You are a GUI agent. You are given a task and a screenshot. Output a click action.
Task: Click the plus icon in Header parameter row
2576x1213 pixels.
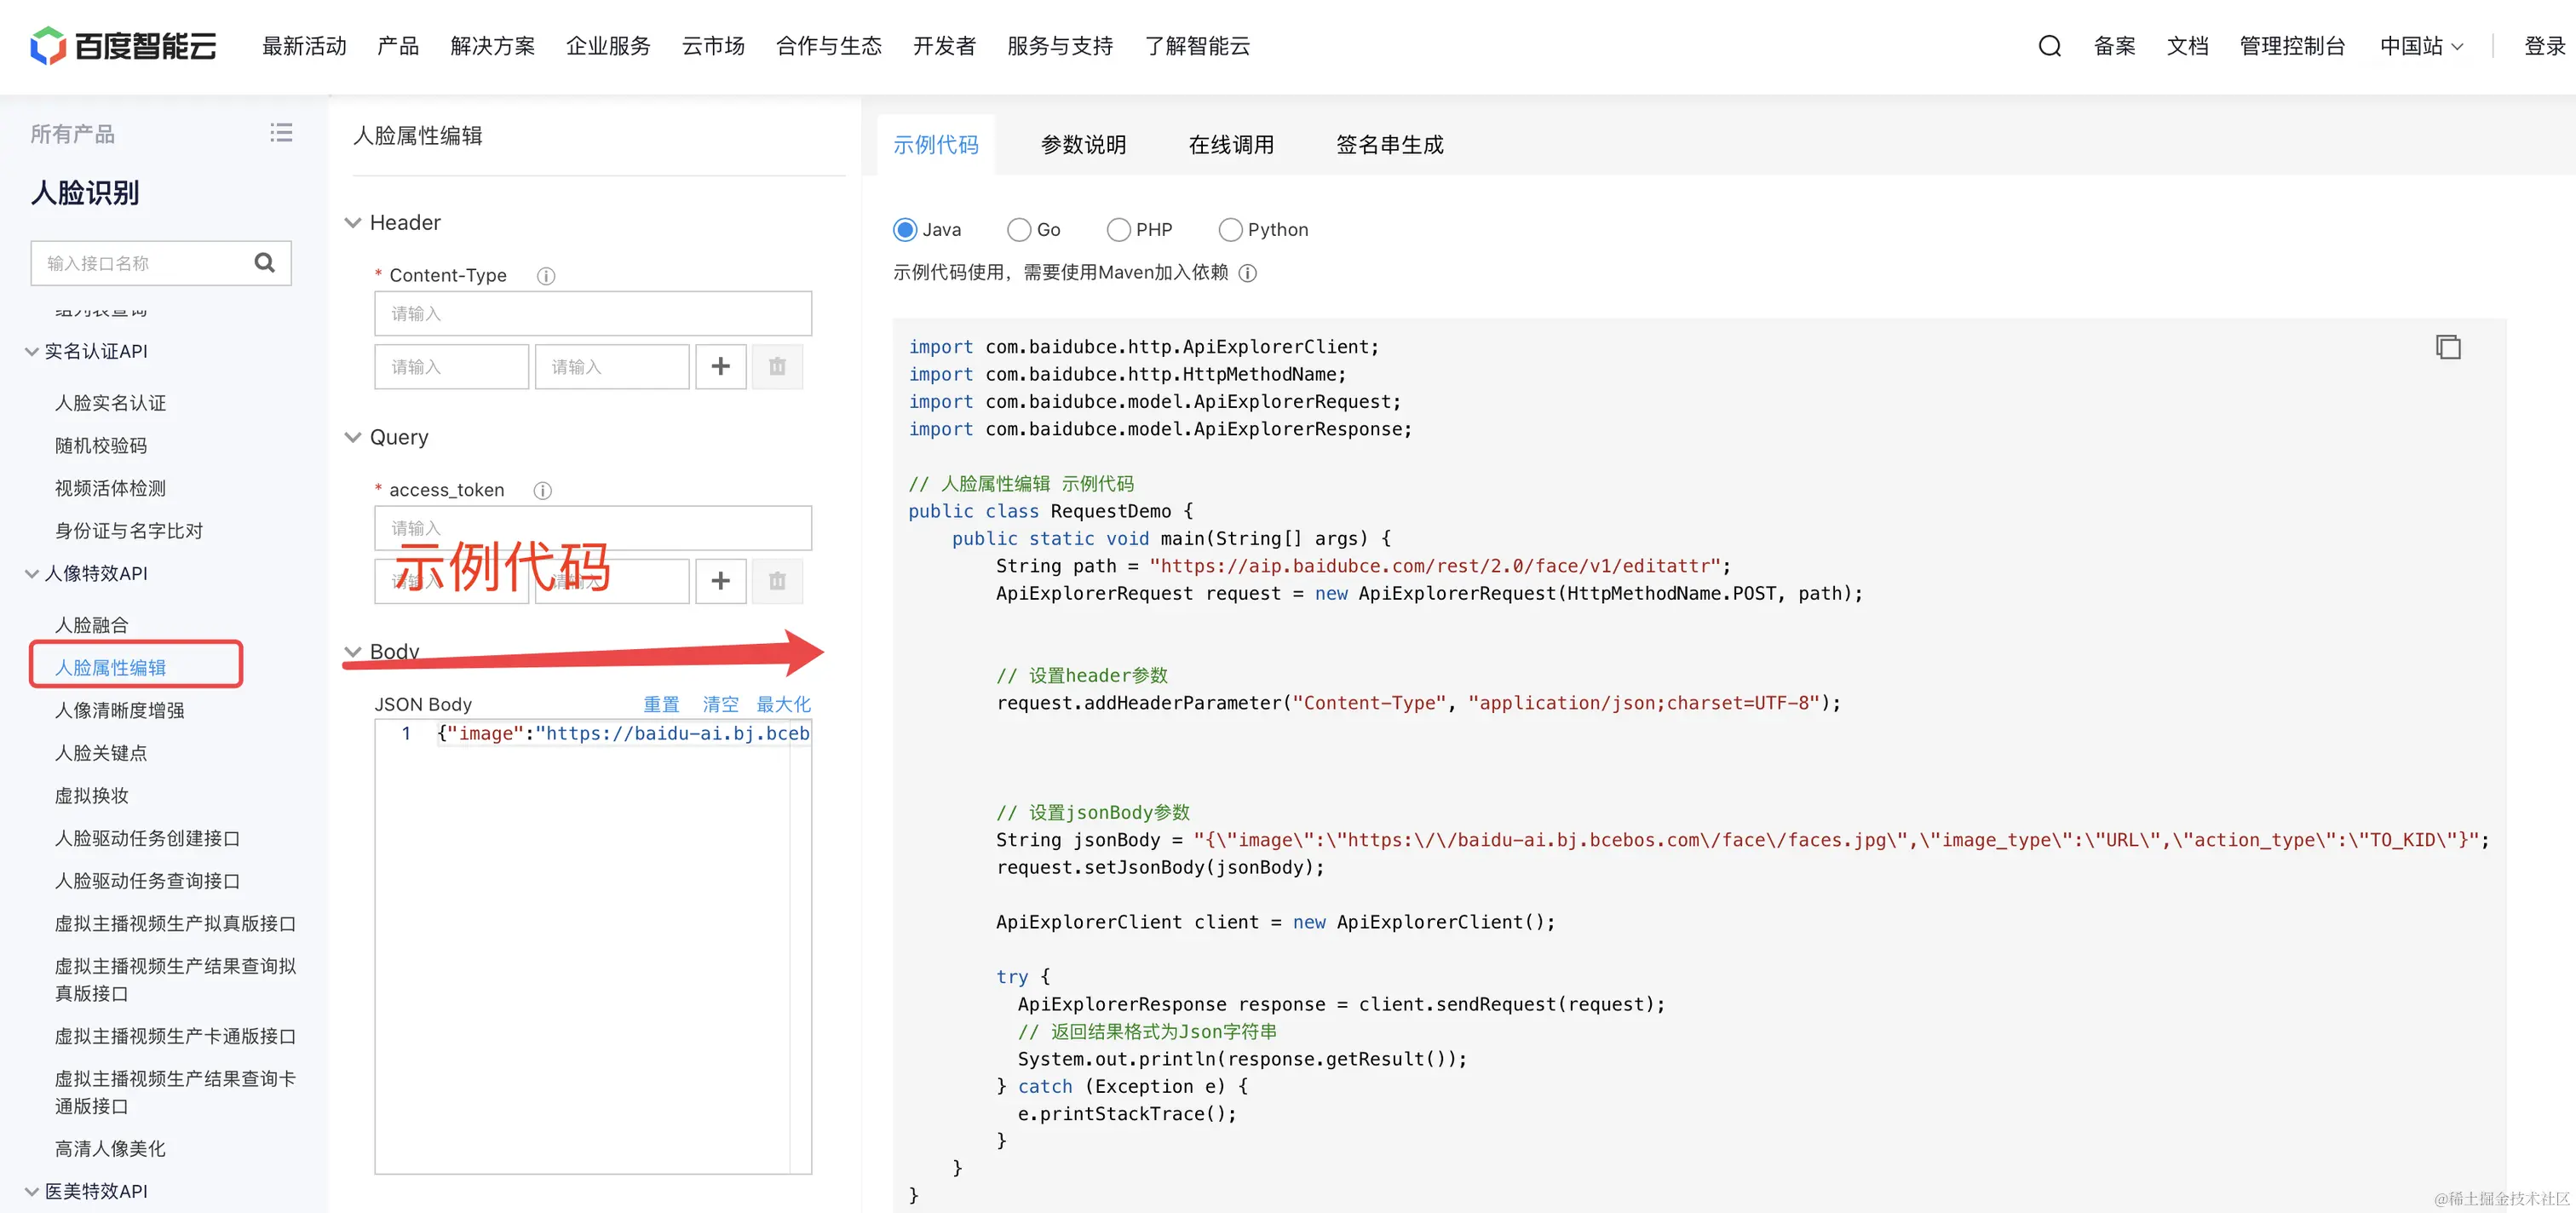point(720,367)
